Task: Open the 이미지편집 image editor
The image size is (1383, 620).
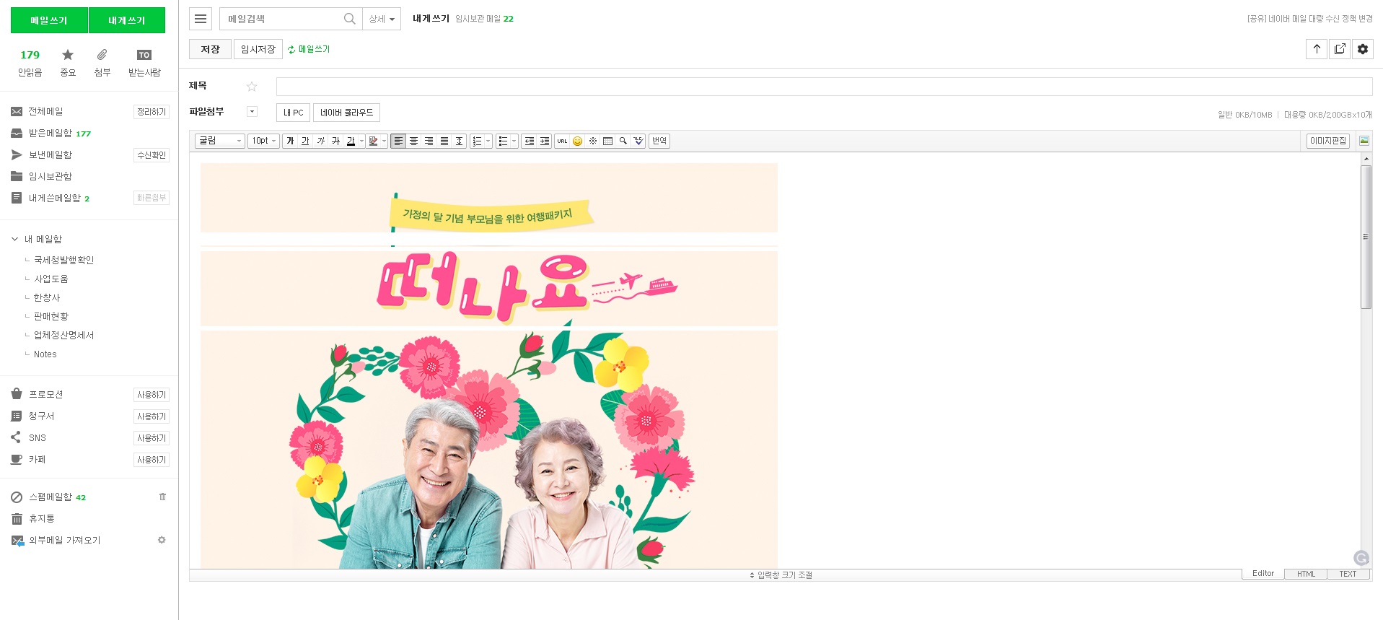Action: [1328, 141]
